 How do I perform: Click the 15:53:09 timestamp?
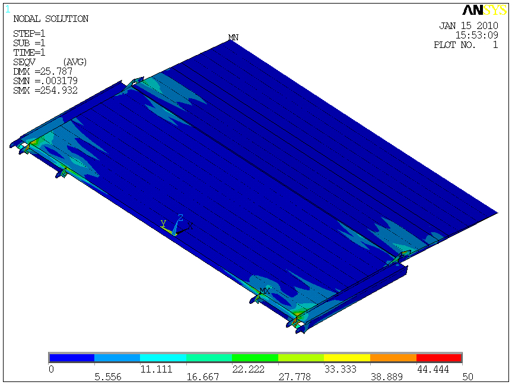point(477,35)
